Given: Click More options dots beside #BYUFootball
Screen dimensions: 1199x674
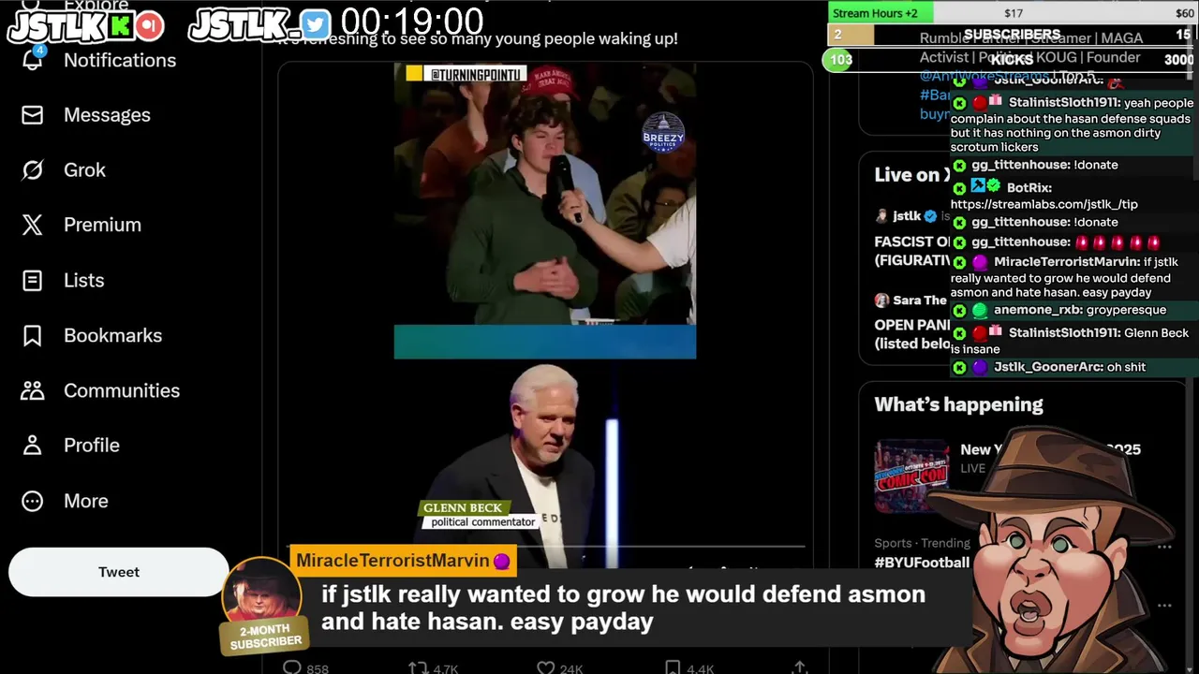Looking at the screenshot, I should tap(1164, 546).
